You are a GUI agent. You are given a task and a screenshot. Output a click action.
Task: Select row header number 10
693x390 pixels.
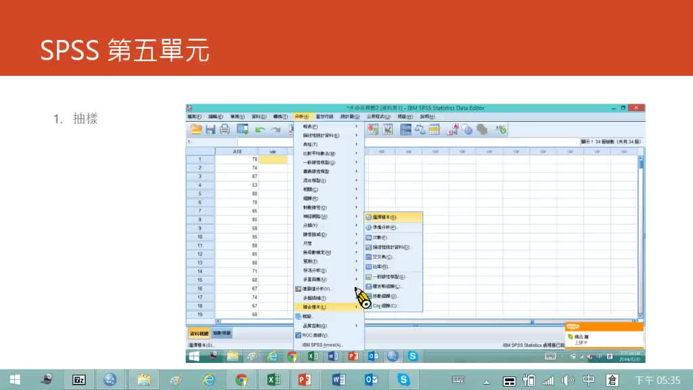point(200,237)
